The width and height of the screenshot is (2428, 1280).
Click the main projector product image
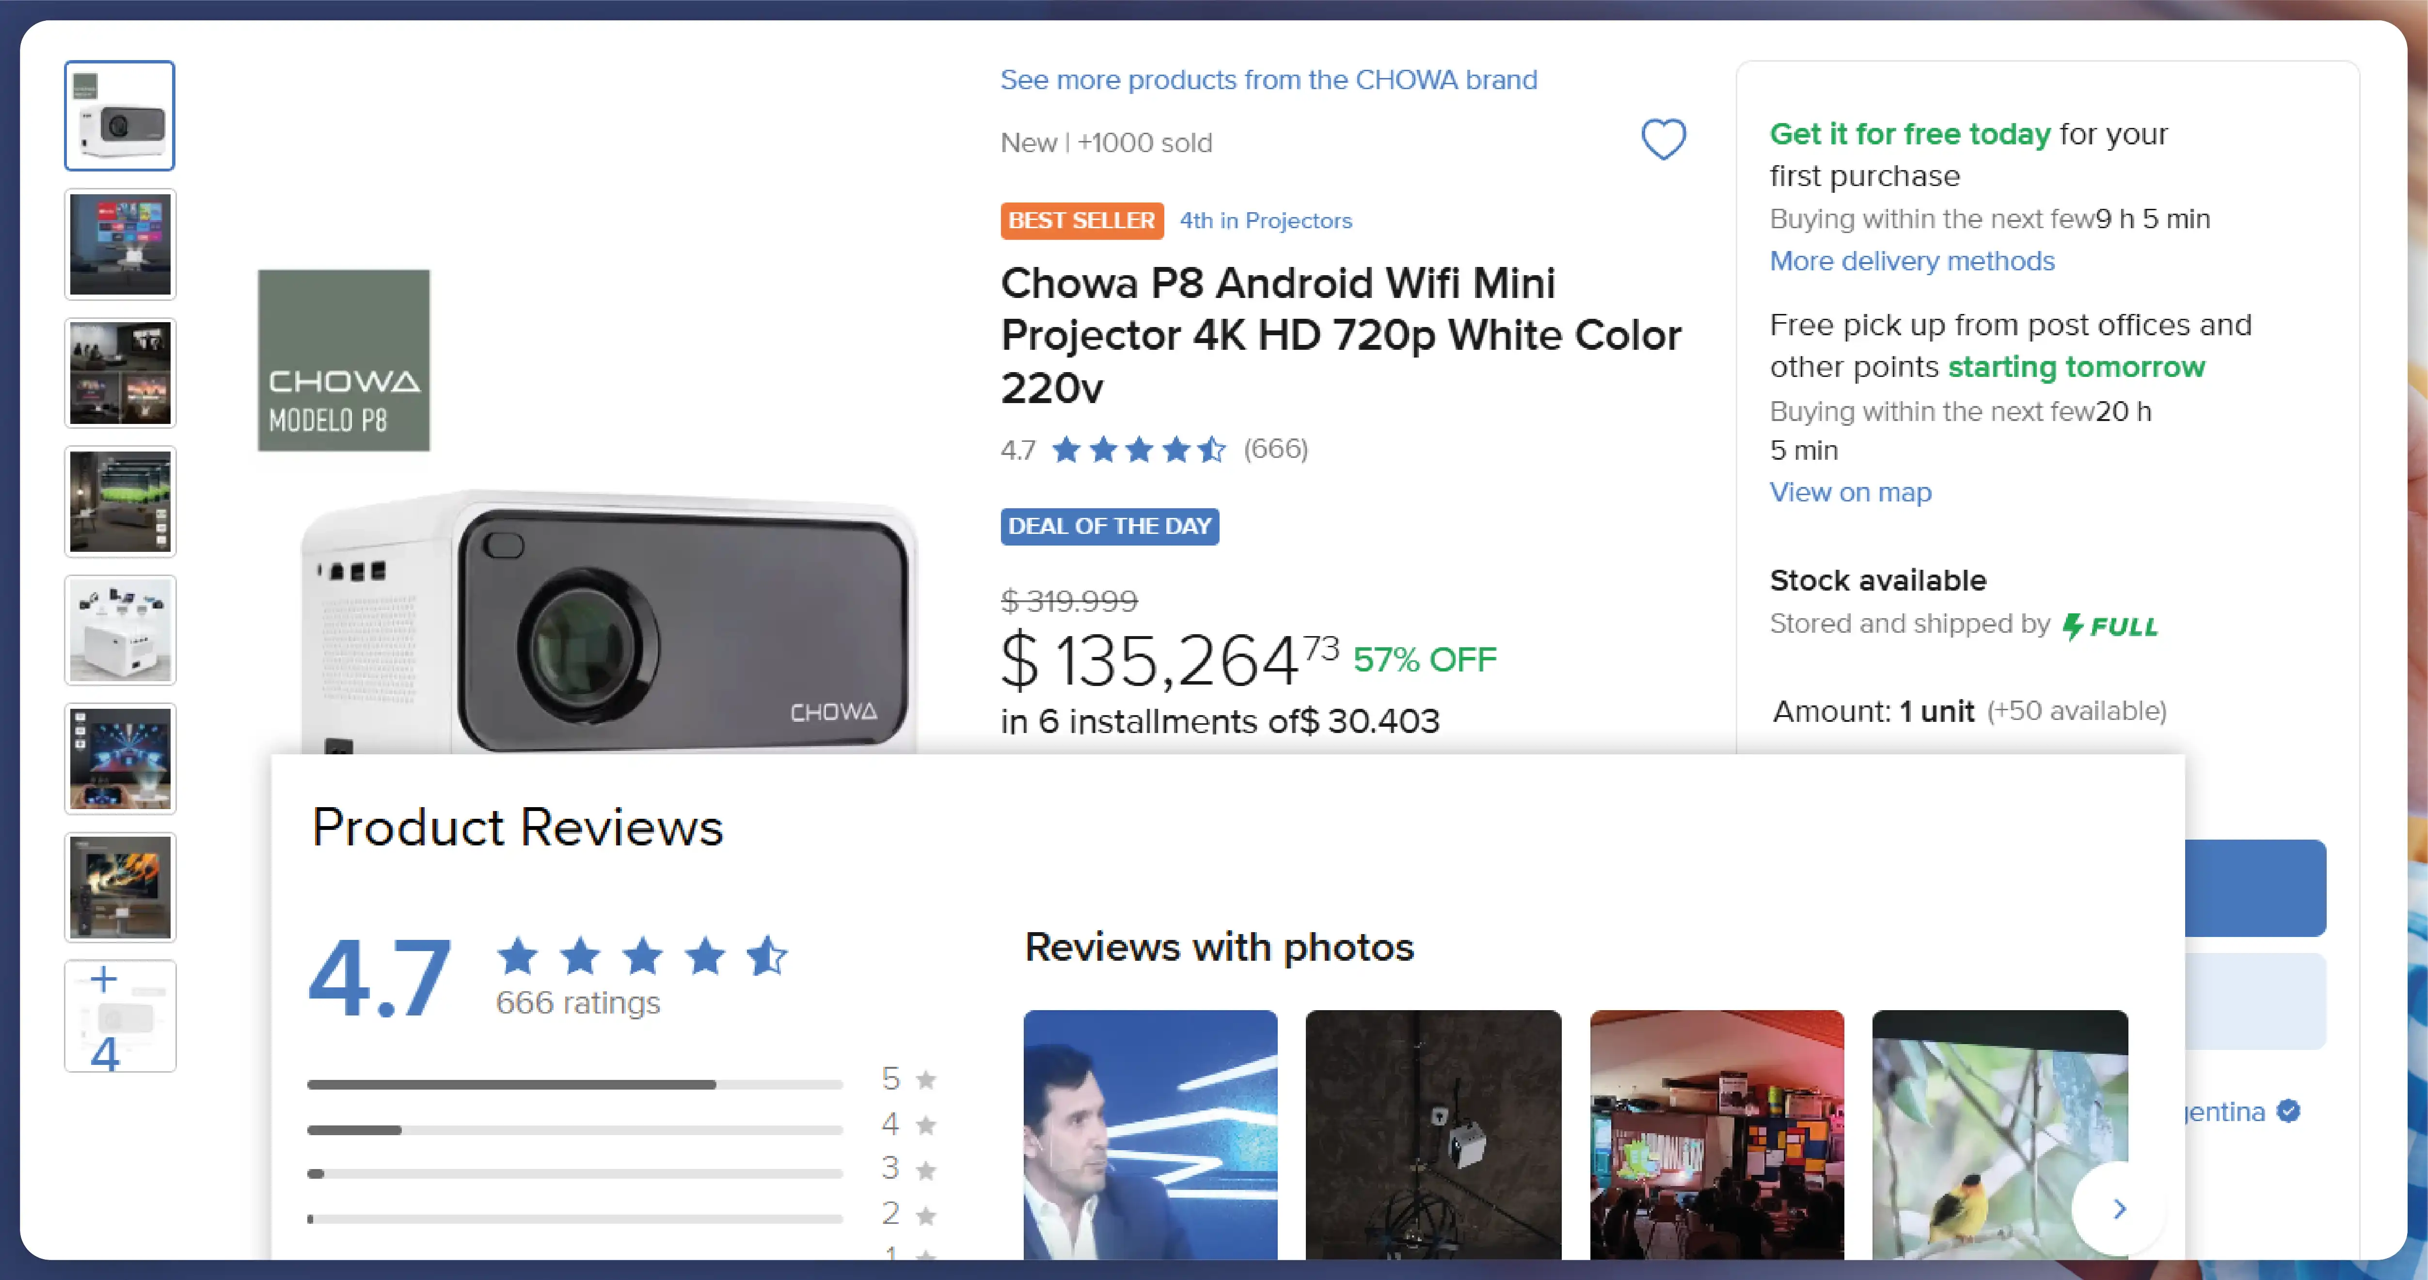608,622
